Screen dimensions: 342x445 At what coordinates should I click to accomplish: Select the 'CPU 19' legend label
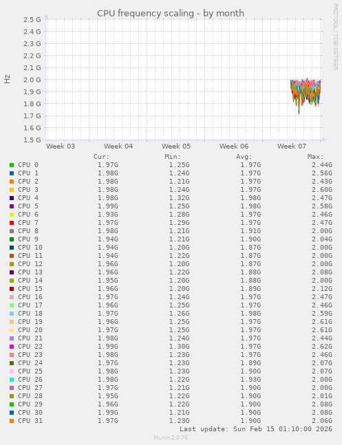(30, 322)
